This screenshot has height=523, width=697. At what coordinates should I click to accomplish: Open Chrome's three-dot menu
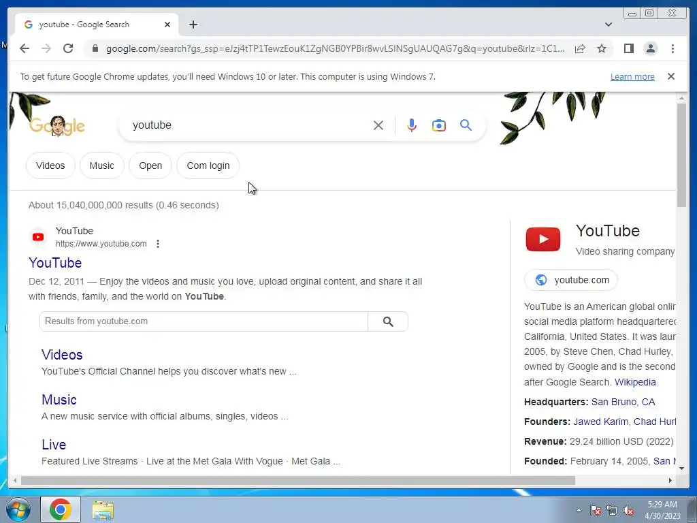(x=673, y=48)
